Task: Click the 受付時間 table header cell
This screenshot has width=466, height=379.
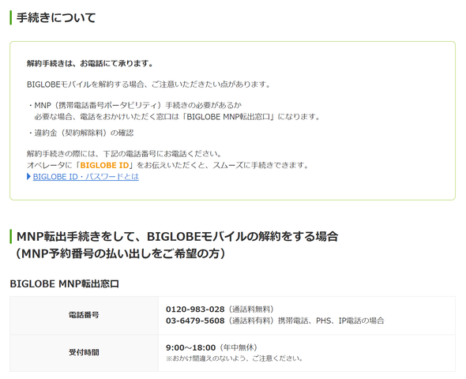Action: pos(84,353)
